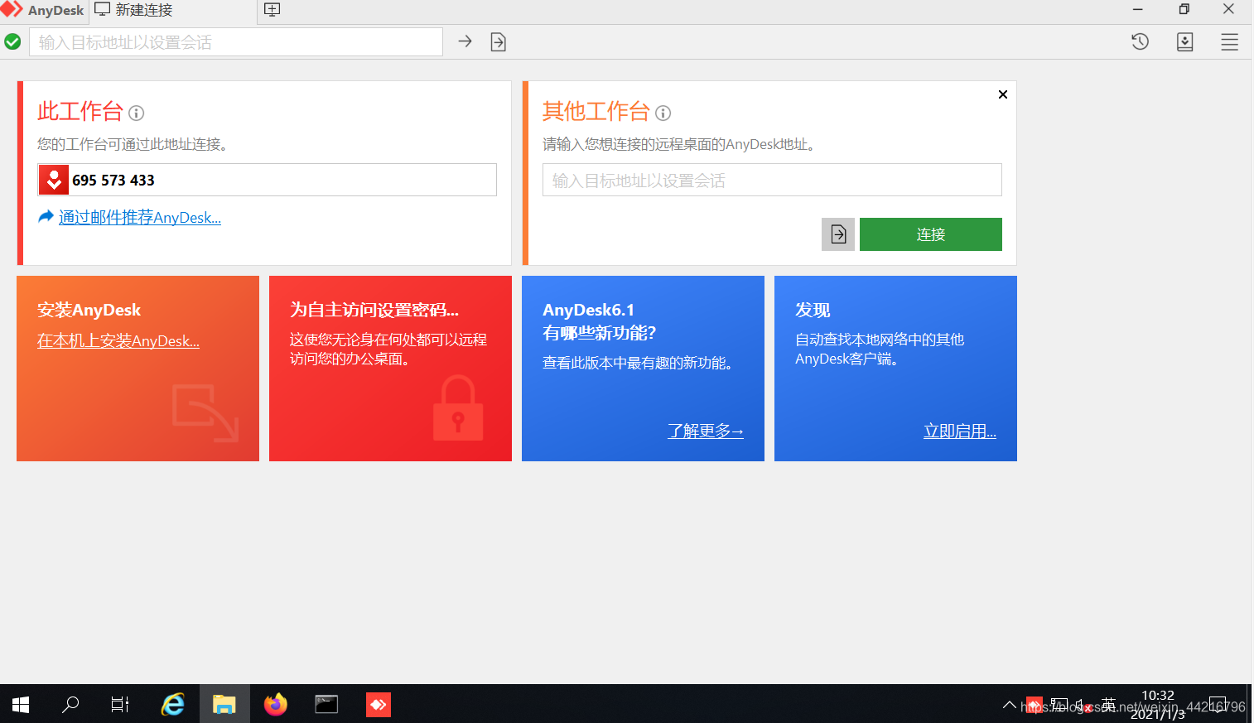Click the 其他工作台 heading
Viewport: 1254px width, 723px height.
(596, 111)
